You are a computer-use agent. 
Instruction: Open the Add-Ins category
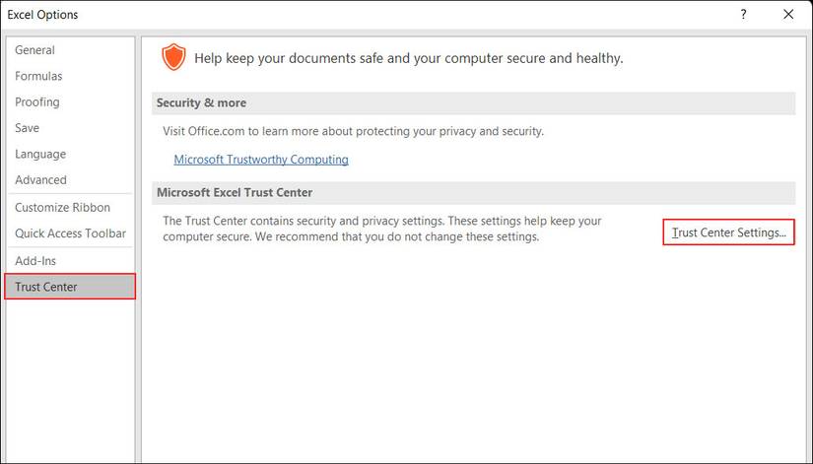coord(35,261)
